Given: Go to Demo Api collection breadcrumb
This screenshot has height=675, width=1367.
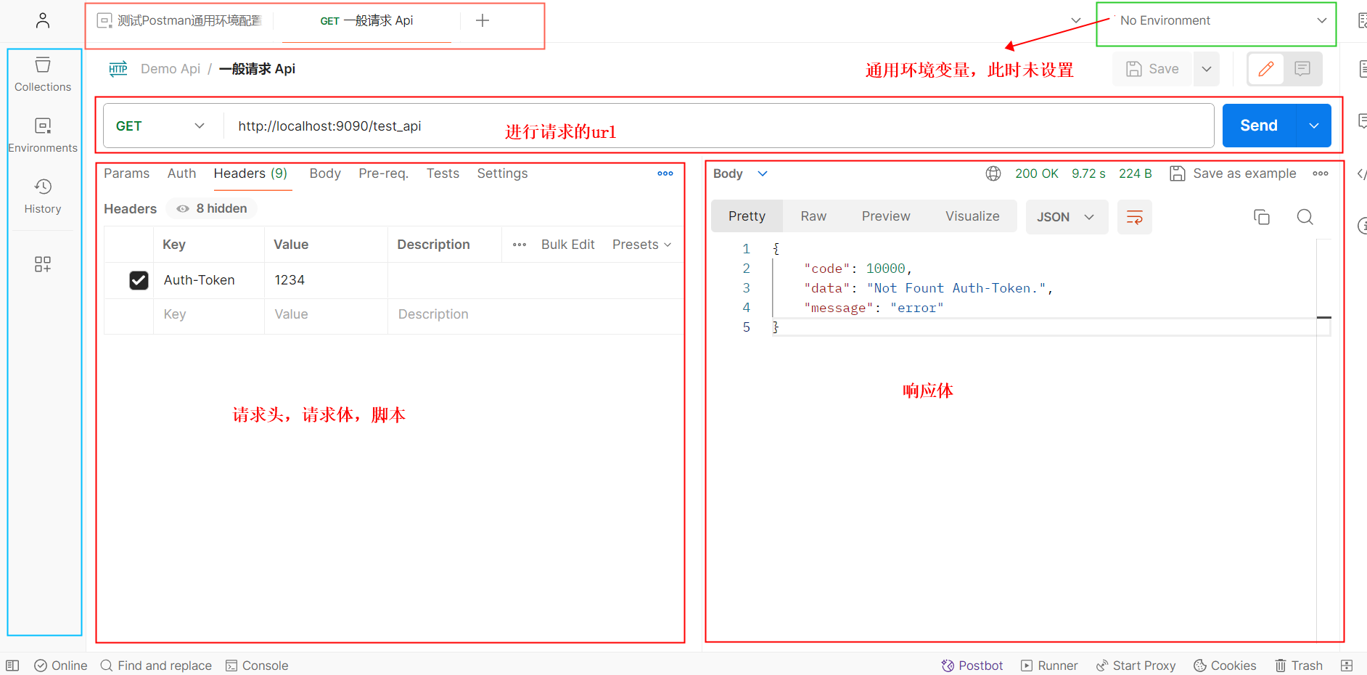Looking at the screenshot, I should pyautogui.click(x=171, y=69).
